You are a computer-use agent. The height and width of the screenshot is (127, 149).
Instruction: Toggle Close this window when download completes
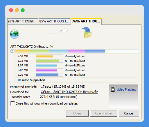12,103
